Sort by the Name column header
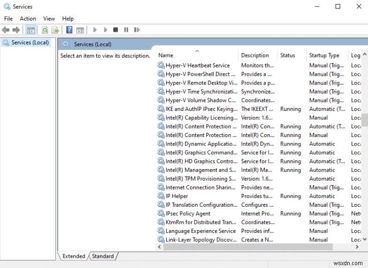This screenshot has height=268, width=368. click(197, 55)
